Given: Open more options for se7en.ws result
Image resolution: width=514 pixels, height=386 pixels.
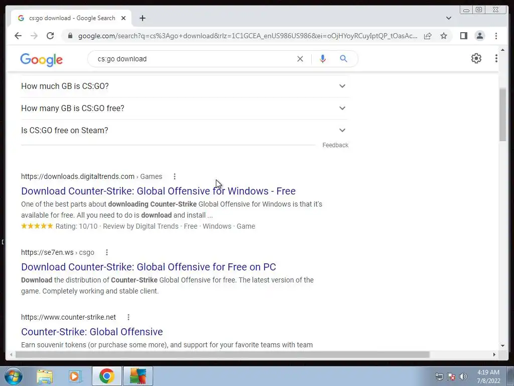Looking at the screenshot, I should pos(106,252).
